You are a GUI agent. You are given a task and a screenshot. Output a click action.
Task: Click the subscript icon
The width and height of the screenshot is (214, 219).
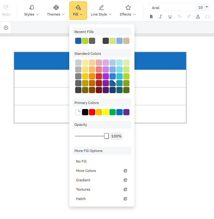(179, 17)
